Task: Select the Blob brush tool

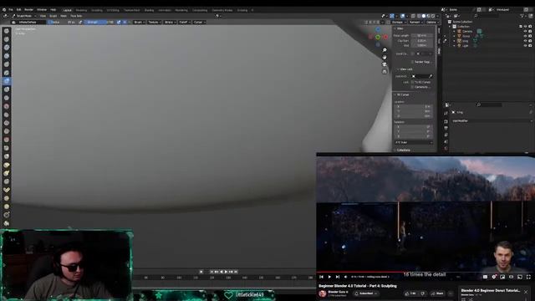Action: pyautogui.click(x=7, y=89)
